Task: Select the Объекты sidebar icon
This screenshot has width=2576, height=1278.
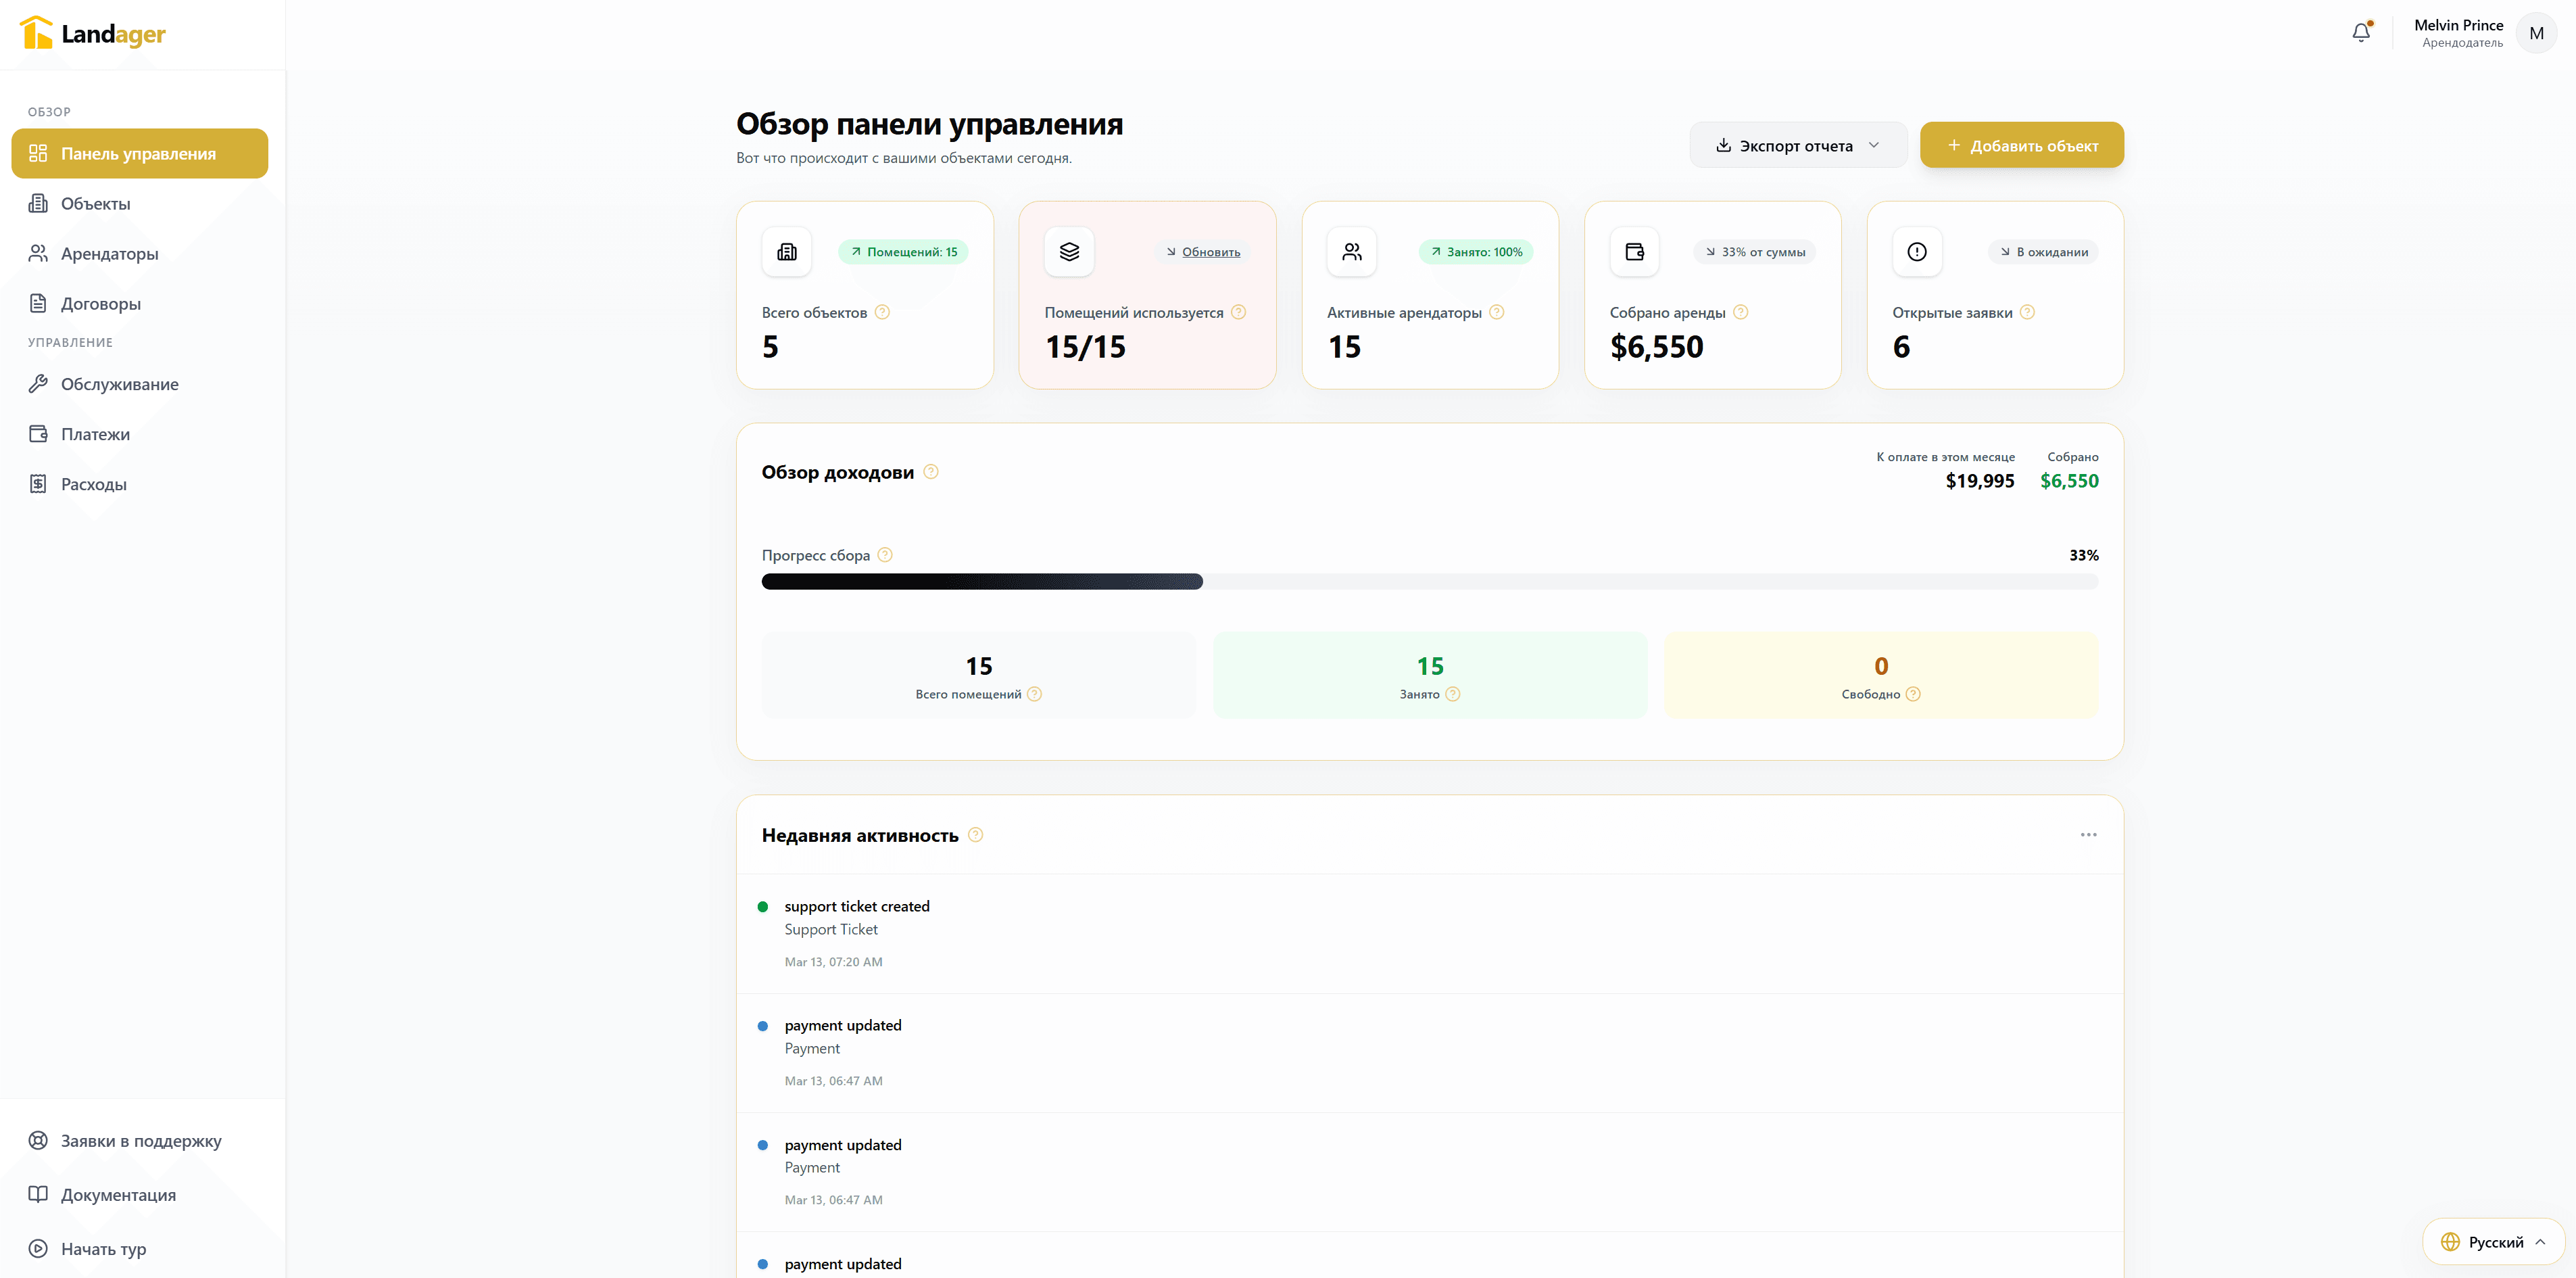Action: coord(38,203)
